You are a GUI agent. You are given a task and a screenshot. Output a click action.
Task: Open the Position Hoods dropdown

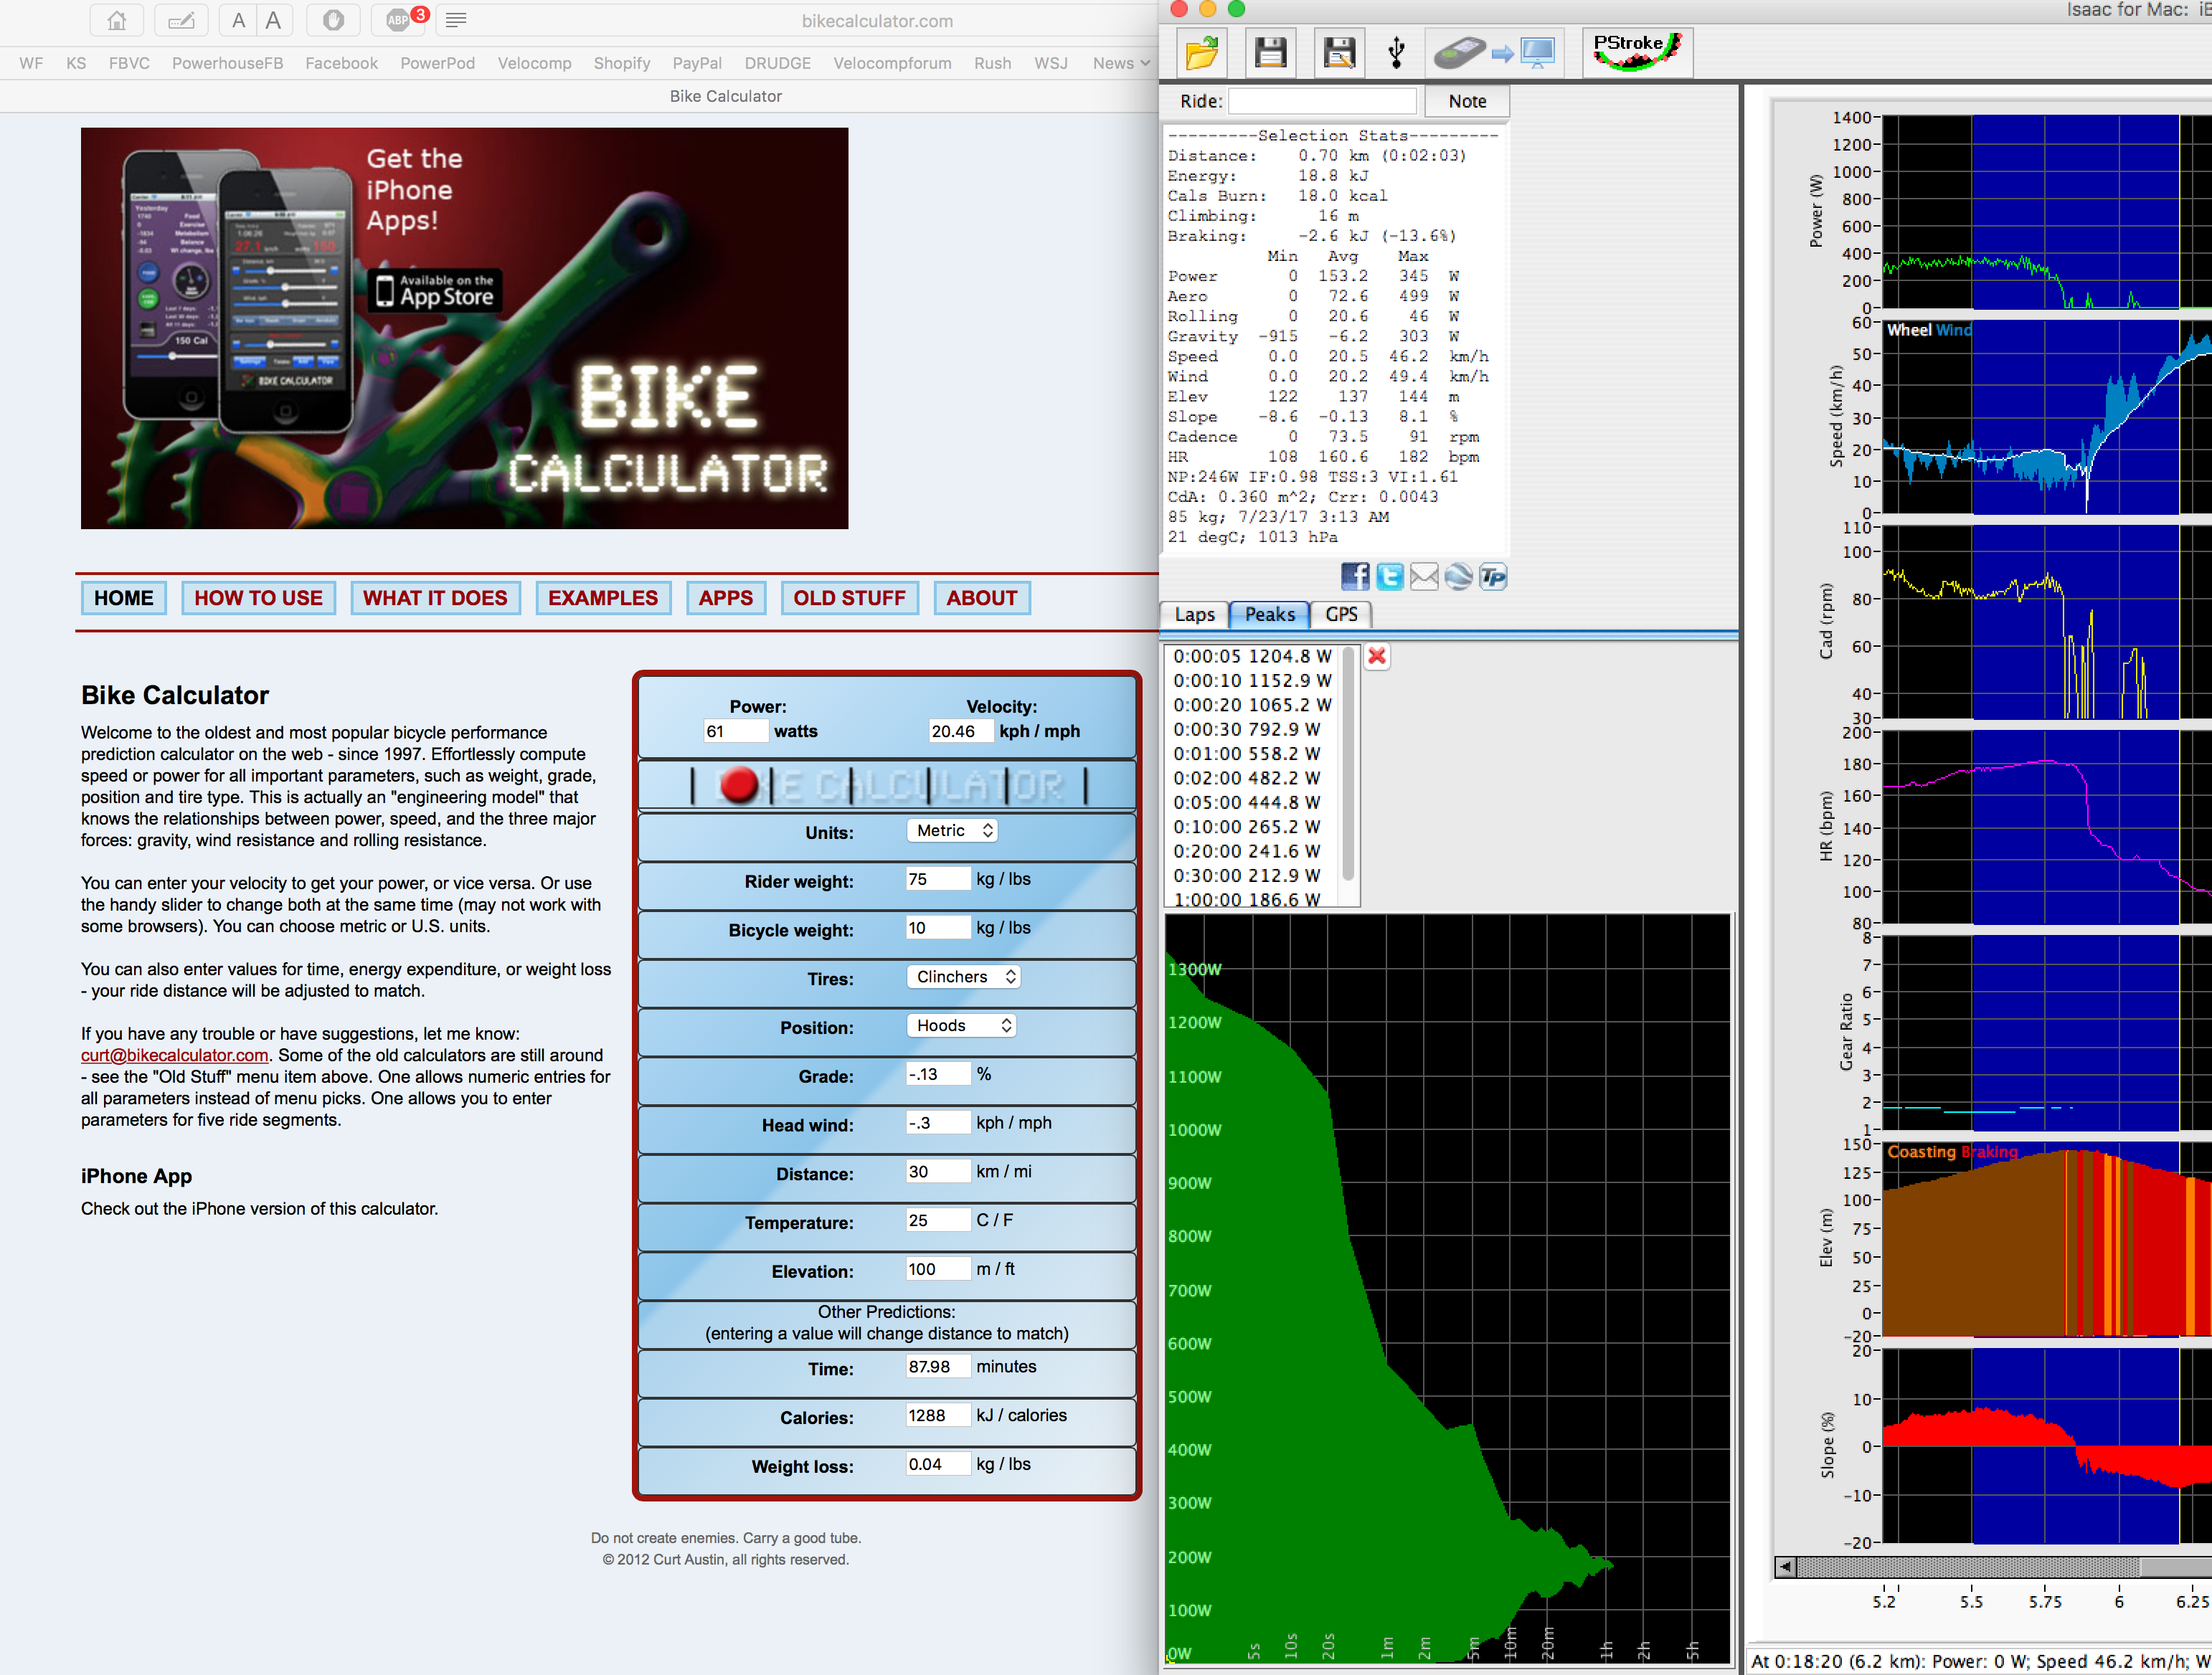pyautogui.click(x=961, y=1025)
